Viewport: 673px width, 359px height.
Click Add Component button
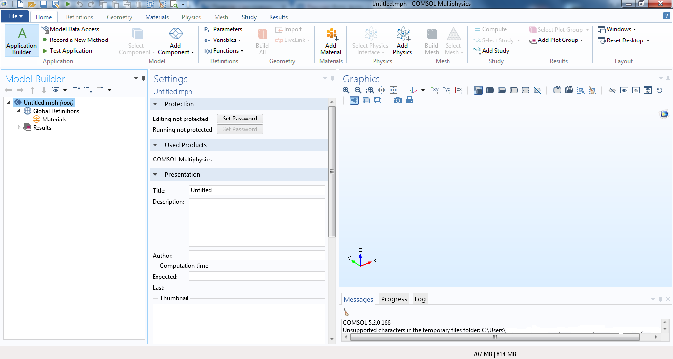pos(176,41)
